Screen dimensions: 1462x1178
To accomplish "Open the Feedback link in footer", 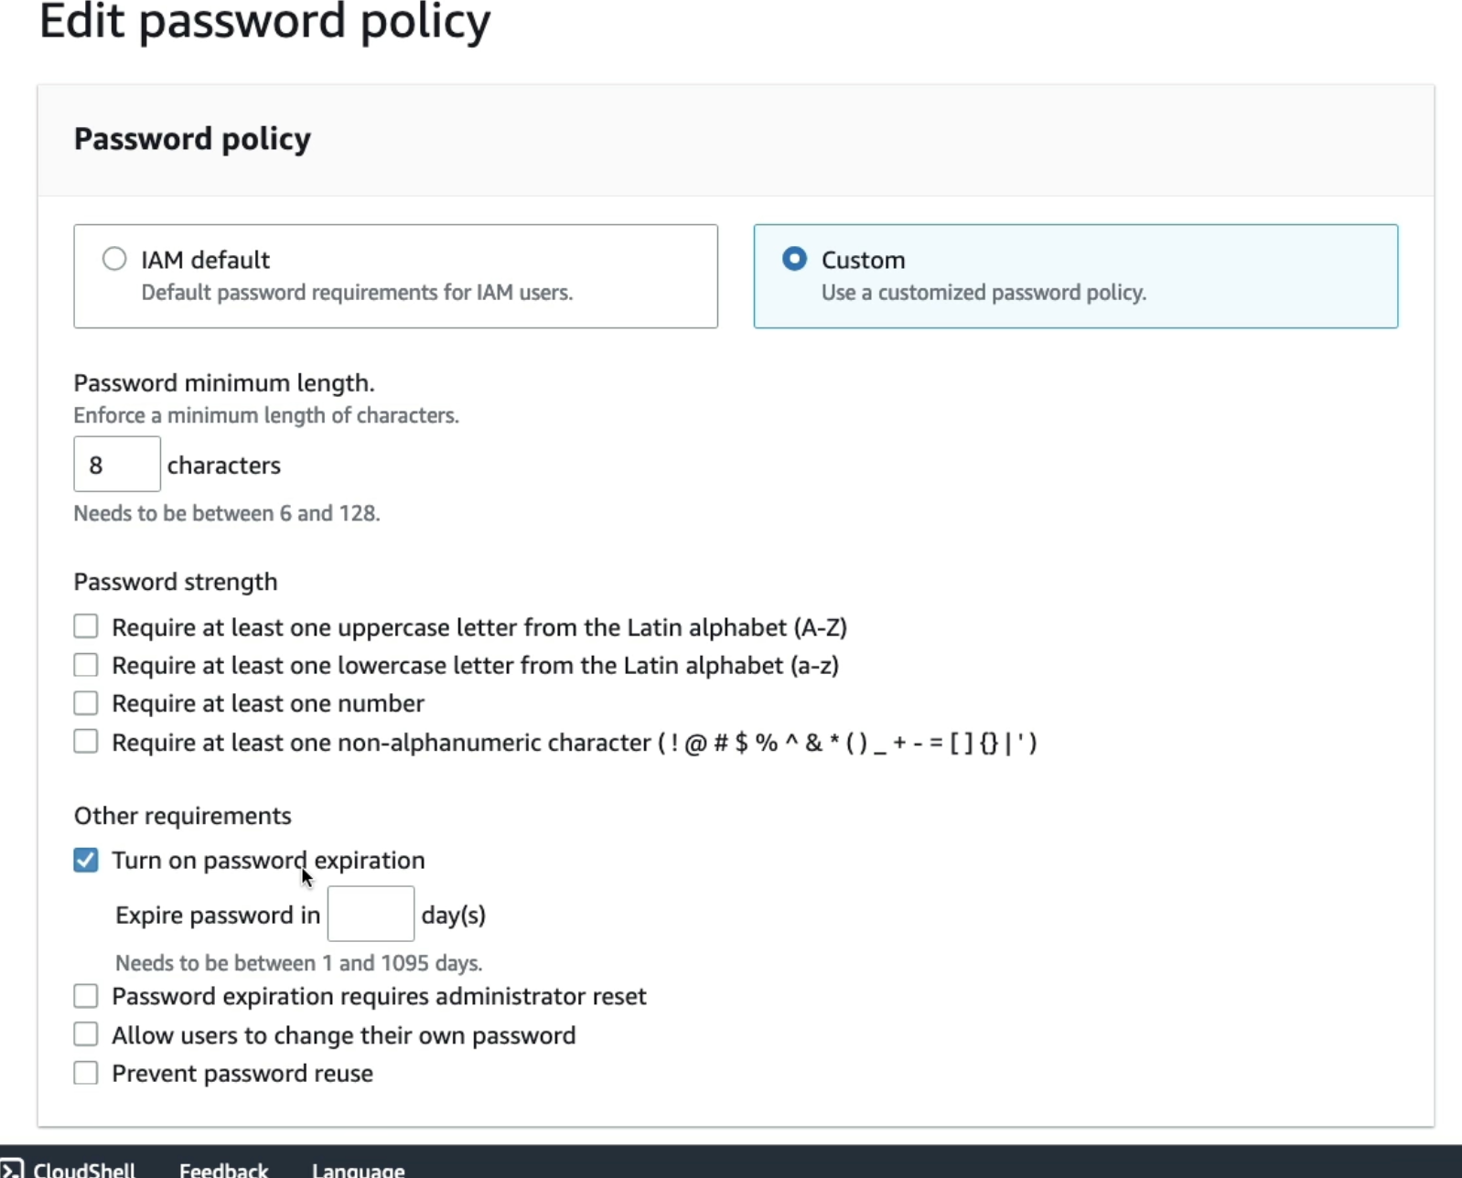I will pyautogui.click(x=223, y=1170).
